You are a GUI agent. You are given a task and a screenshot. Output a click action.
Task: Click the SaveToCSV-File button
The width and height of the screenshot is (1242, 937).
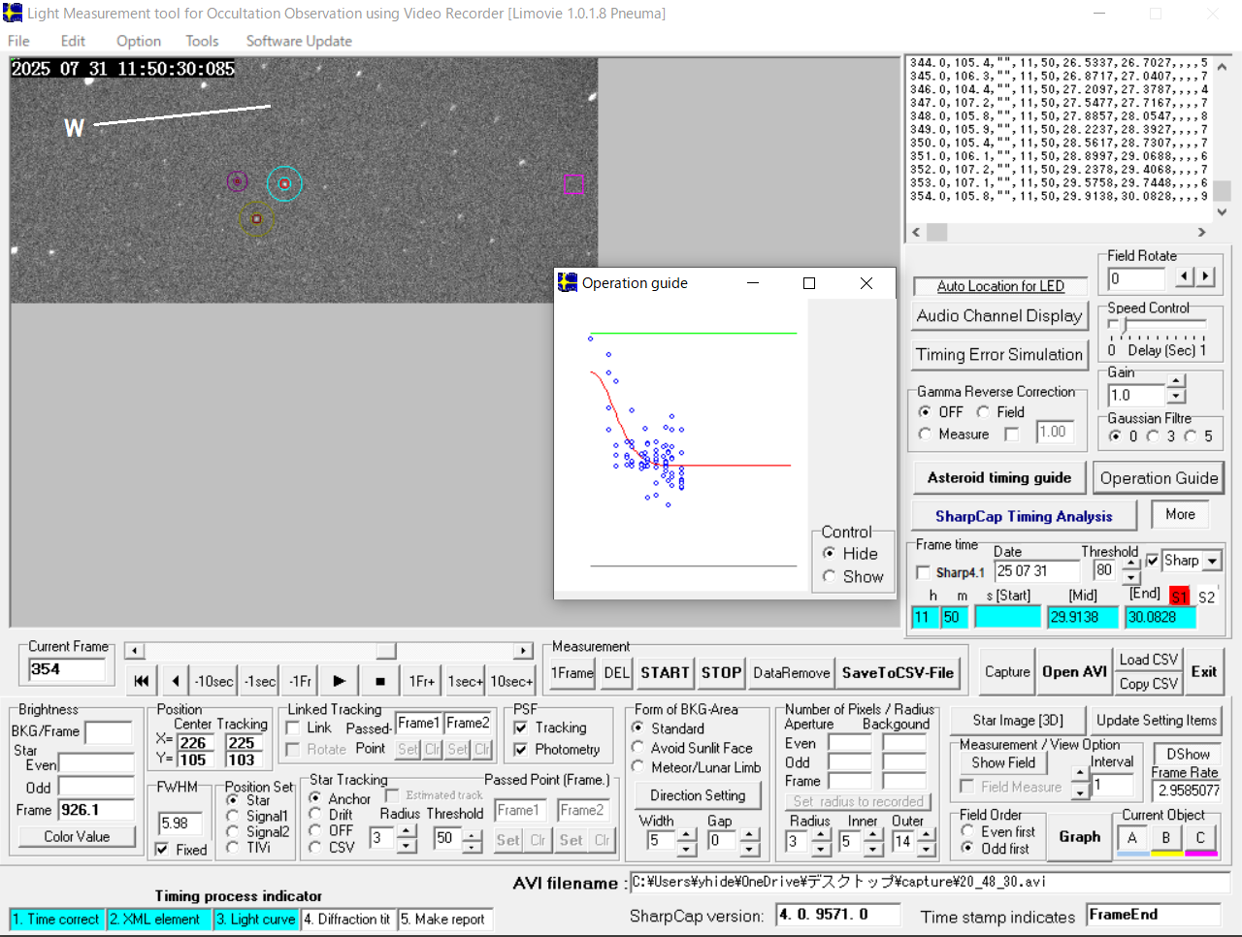(x=898, y=672)
